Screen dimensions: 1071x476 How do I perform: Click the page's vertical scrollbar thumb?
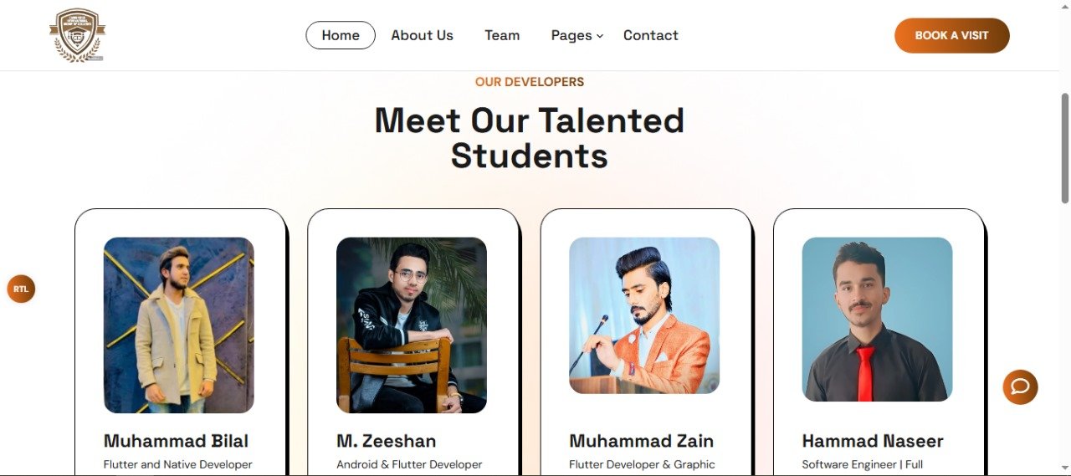click(x=1064, y=146)
